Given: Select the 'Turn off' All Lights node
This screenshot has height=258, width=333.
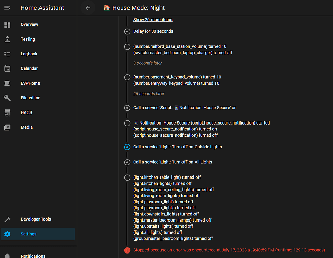Looking at the screenshot, I should click(x=127, y=162).
